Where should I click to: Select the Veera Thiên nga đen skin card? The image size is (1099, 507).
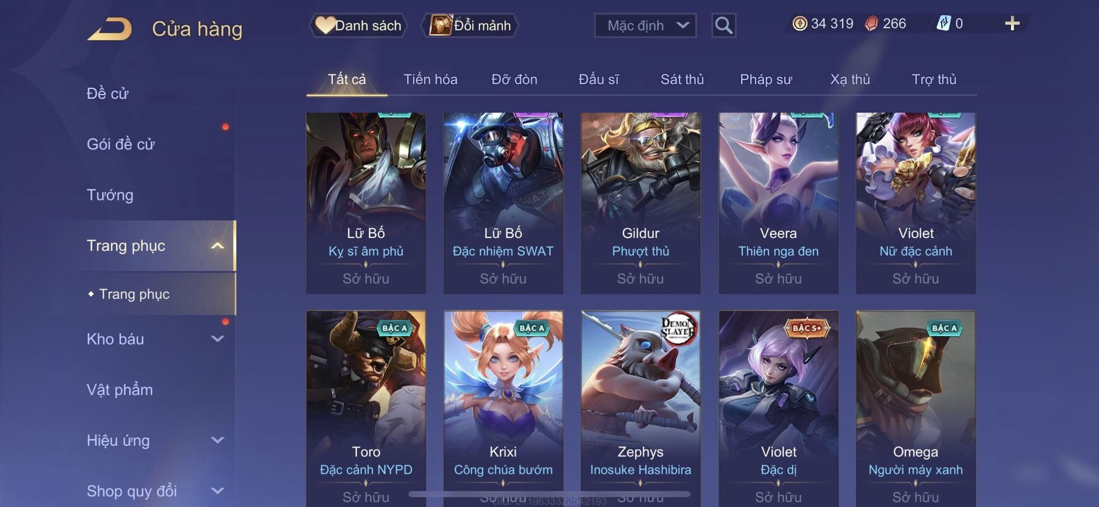coord(778,203)
